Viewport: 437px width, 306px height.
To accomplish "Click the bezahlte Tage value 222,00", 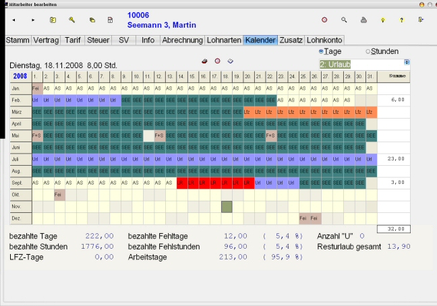I will point(100,237).
